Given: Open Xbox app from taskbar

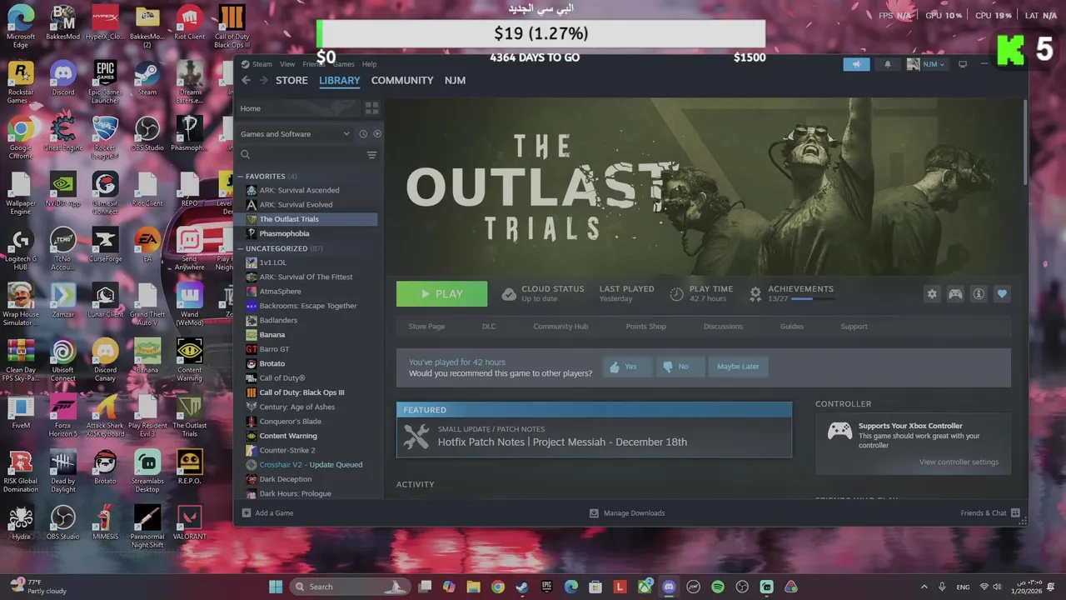Looking at the screenshot, I should click(645, 587).
